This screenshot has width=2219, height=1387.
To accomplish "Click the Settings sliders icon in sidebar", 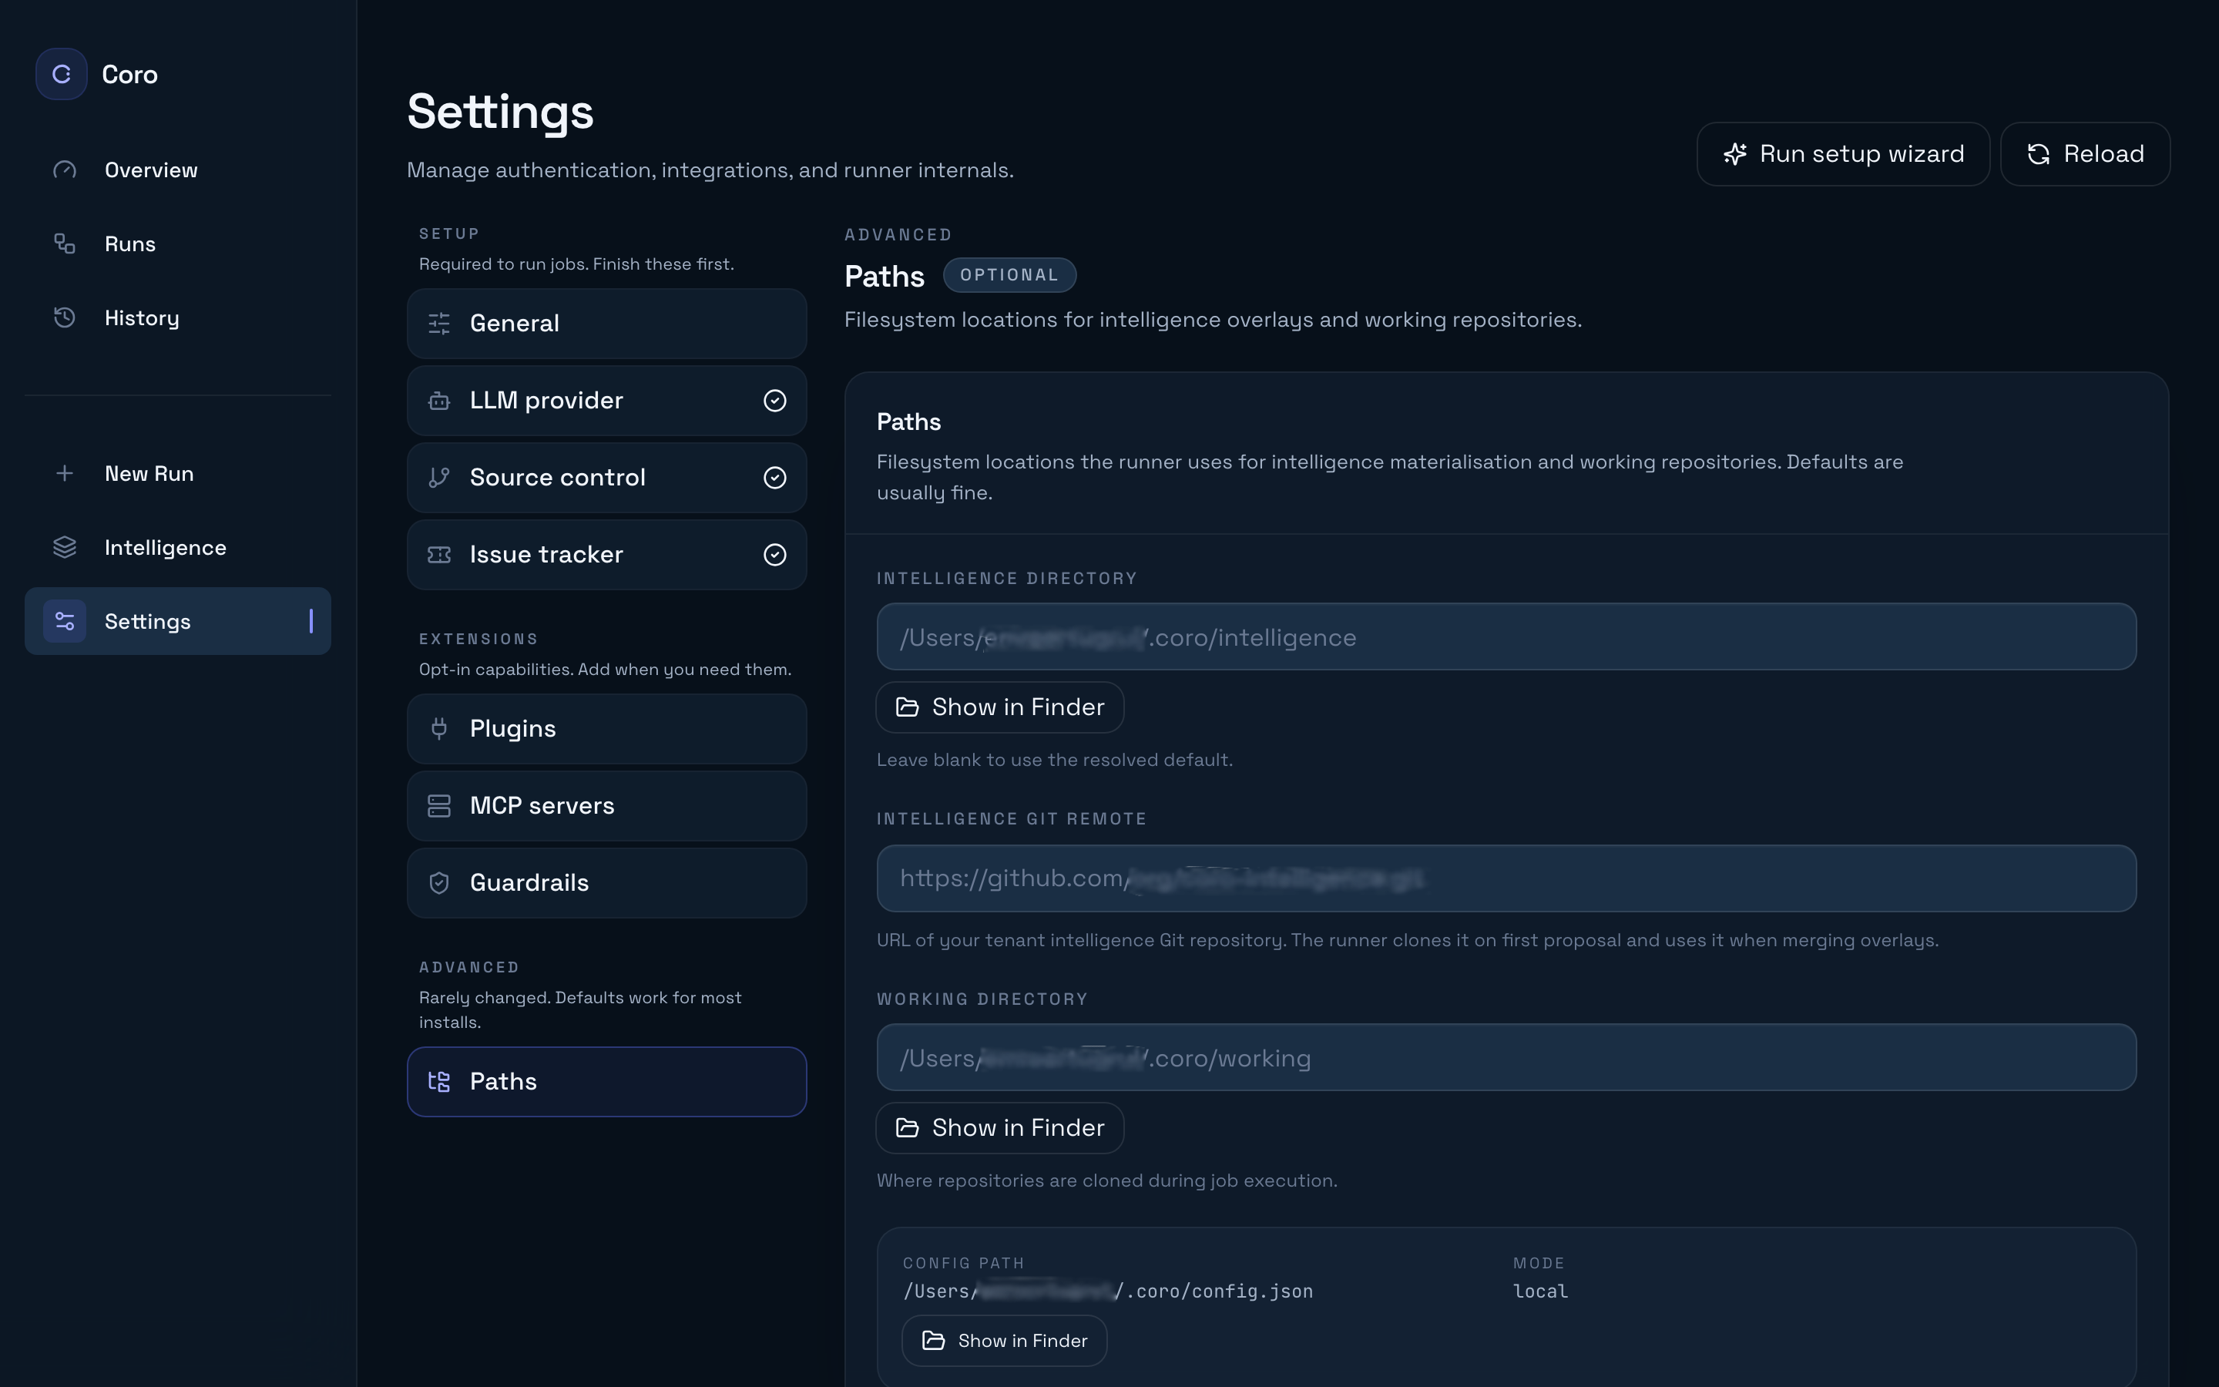I will click(x=64, y=621).
